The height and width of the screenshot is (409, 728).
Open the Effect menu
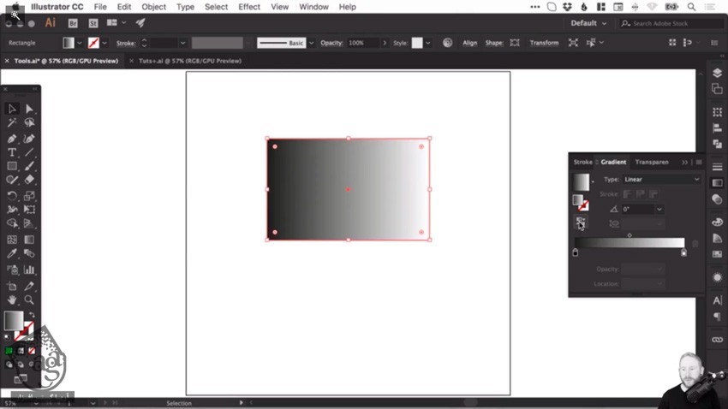click(249, 7)
